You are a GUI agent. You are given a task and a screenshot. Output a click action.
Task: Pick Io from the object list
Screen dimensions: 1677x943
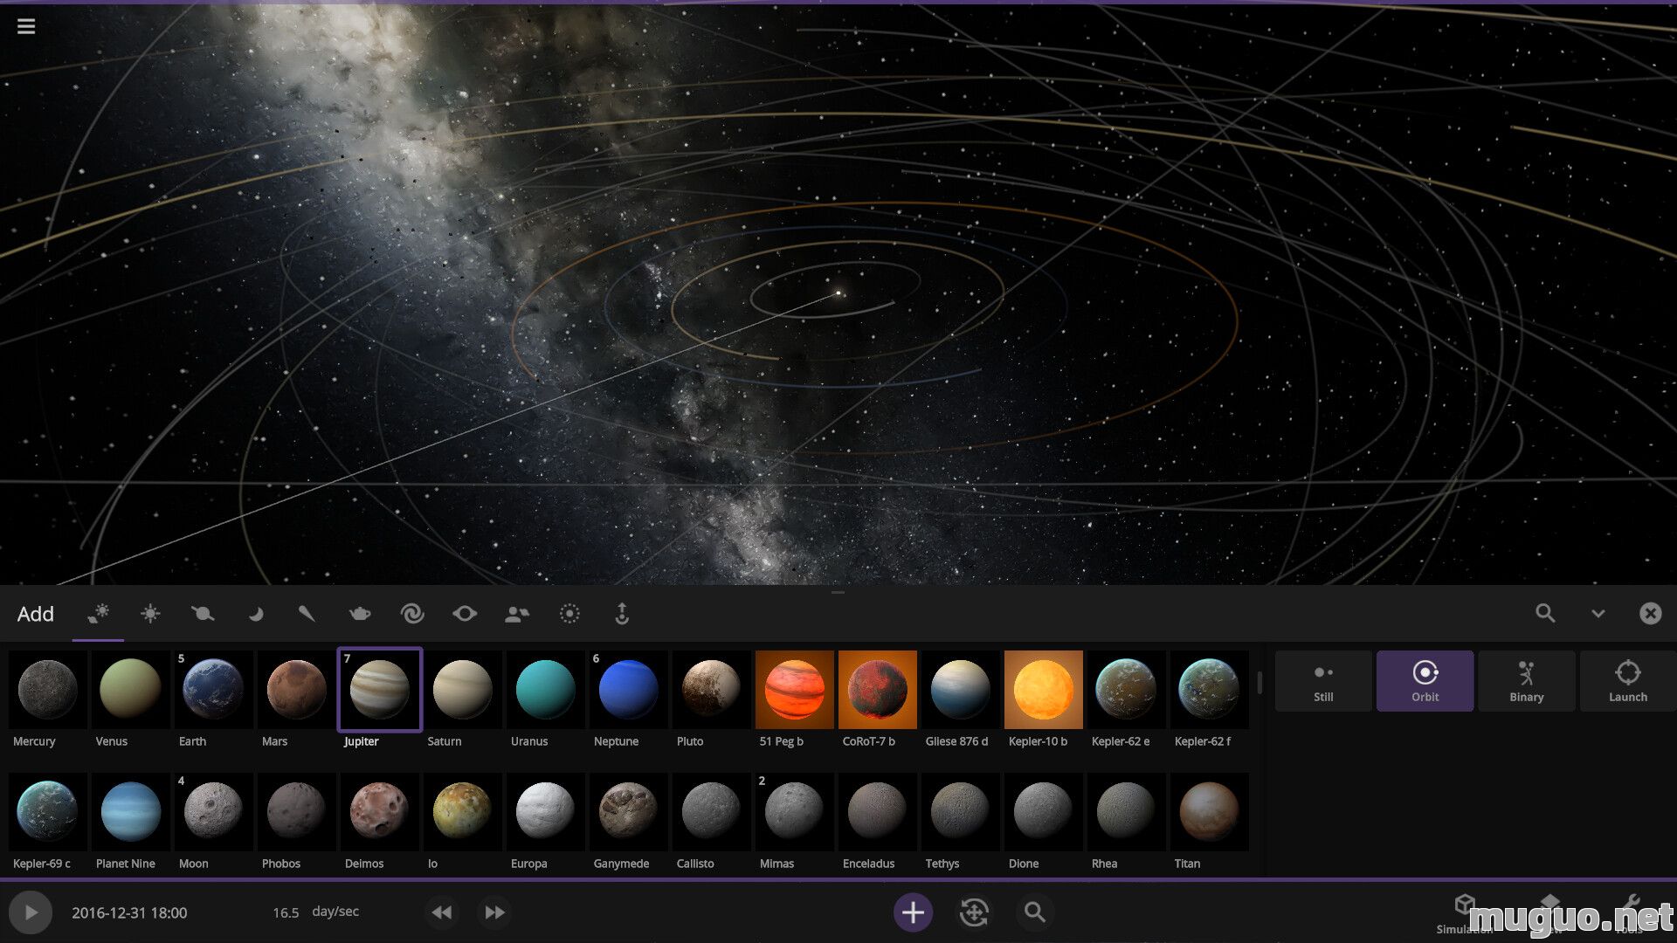pos(462,812)
